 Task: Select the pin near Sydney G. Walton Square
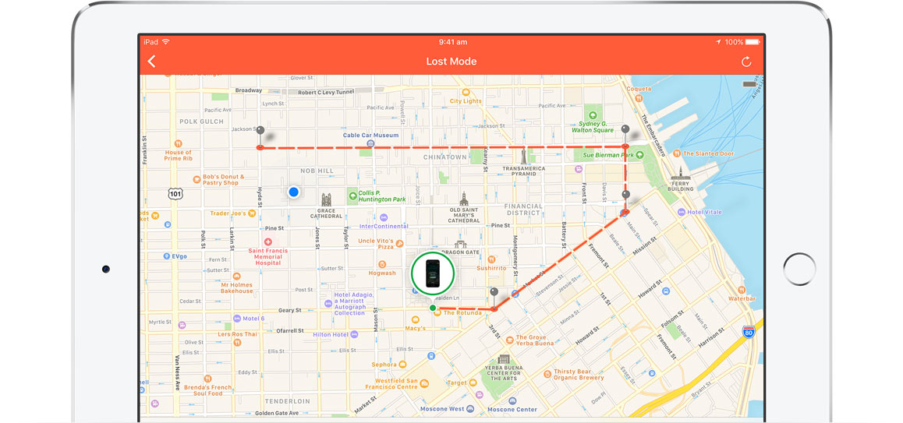pyautogui.click(x=625, y=130)
